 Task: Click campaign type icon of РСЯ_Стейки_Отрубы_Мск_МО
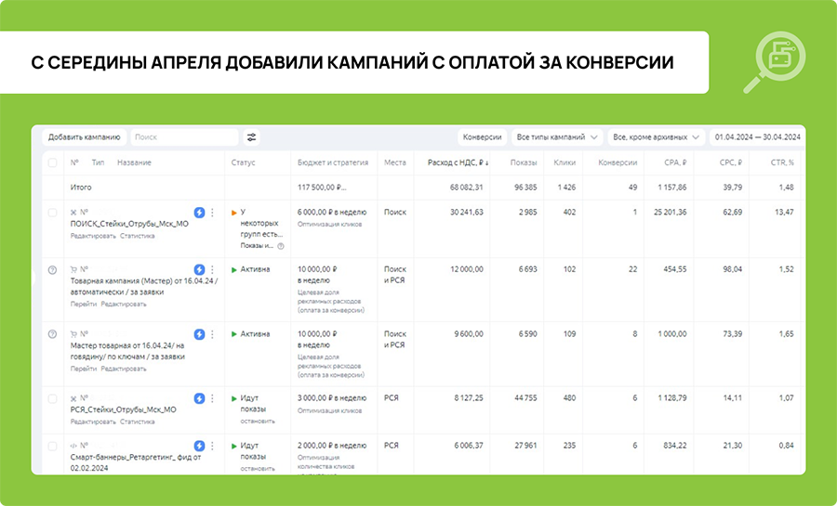point(73,398)
